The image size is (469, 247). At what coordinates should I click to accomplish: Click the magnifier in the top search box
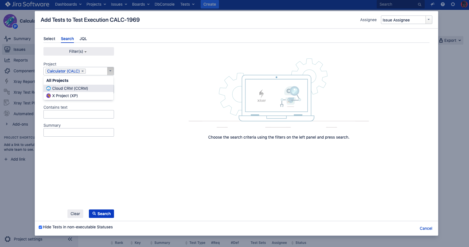coord(420,5)
